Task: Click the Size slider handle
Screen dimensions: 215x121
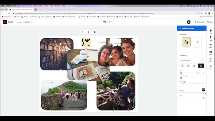Action: point(181,73)
